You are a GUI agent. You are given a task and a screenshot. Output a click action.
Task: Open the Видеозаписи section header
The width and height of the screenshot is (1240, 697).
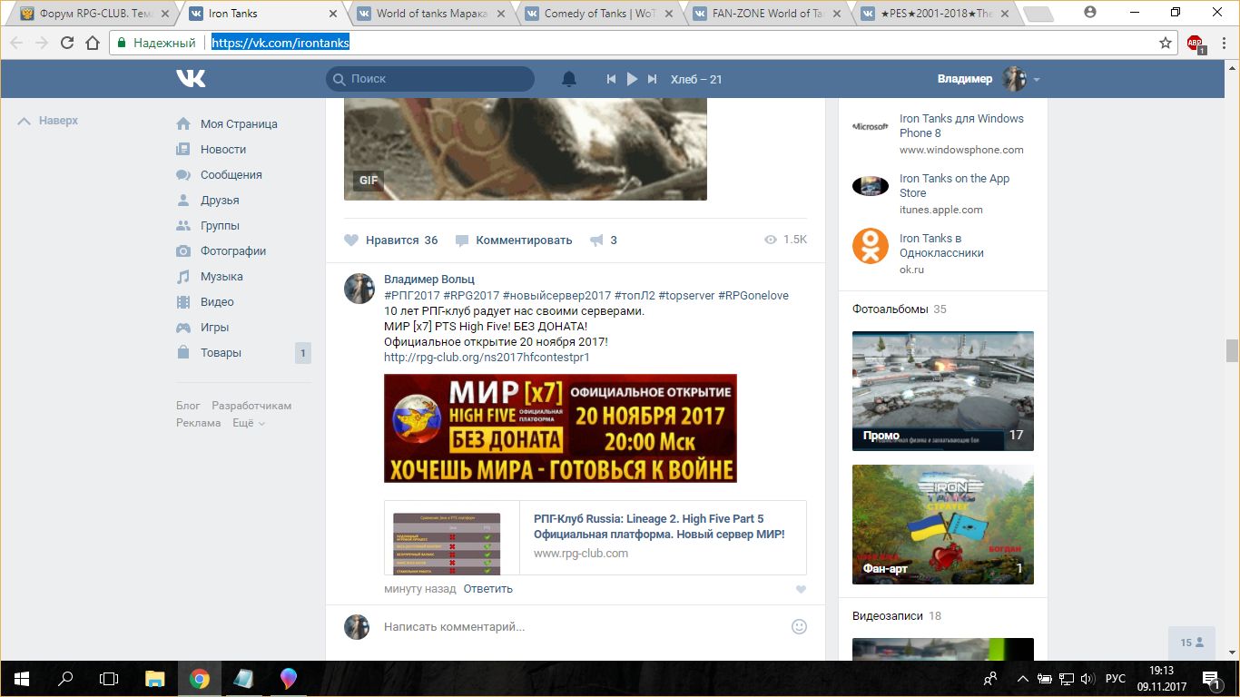click(x=888, y=616)
